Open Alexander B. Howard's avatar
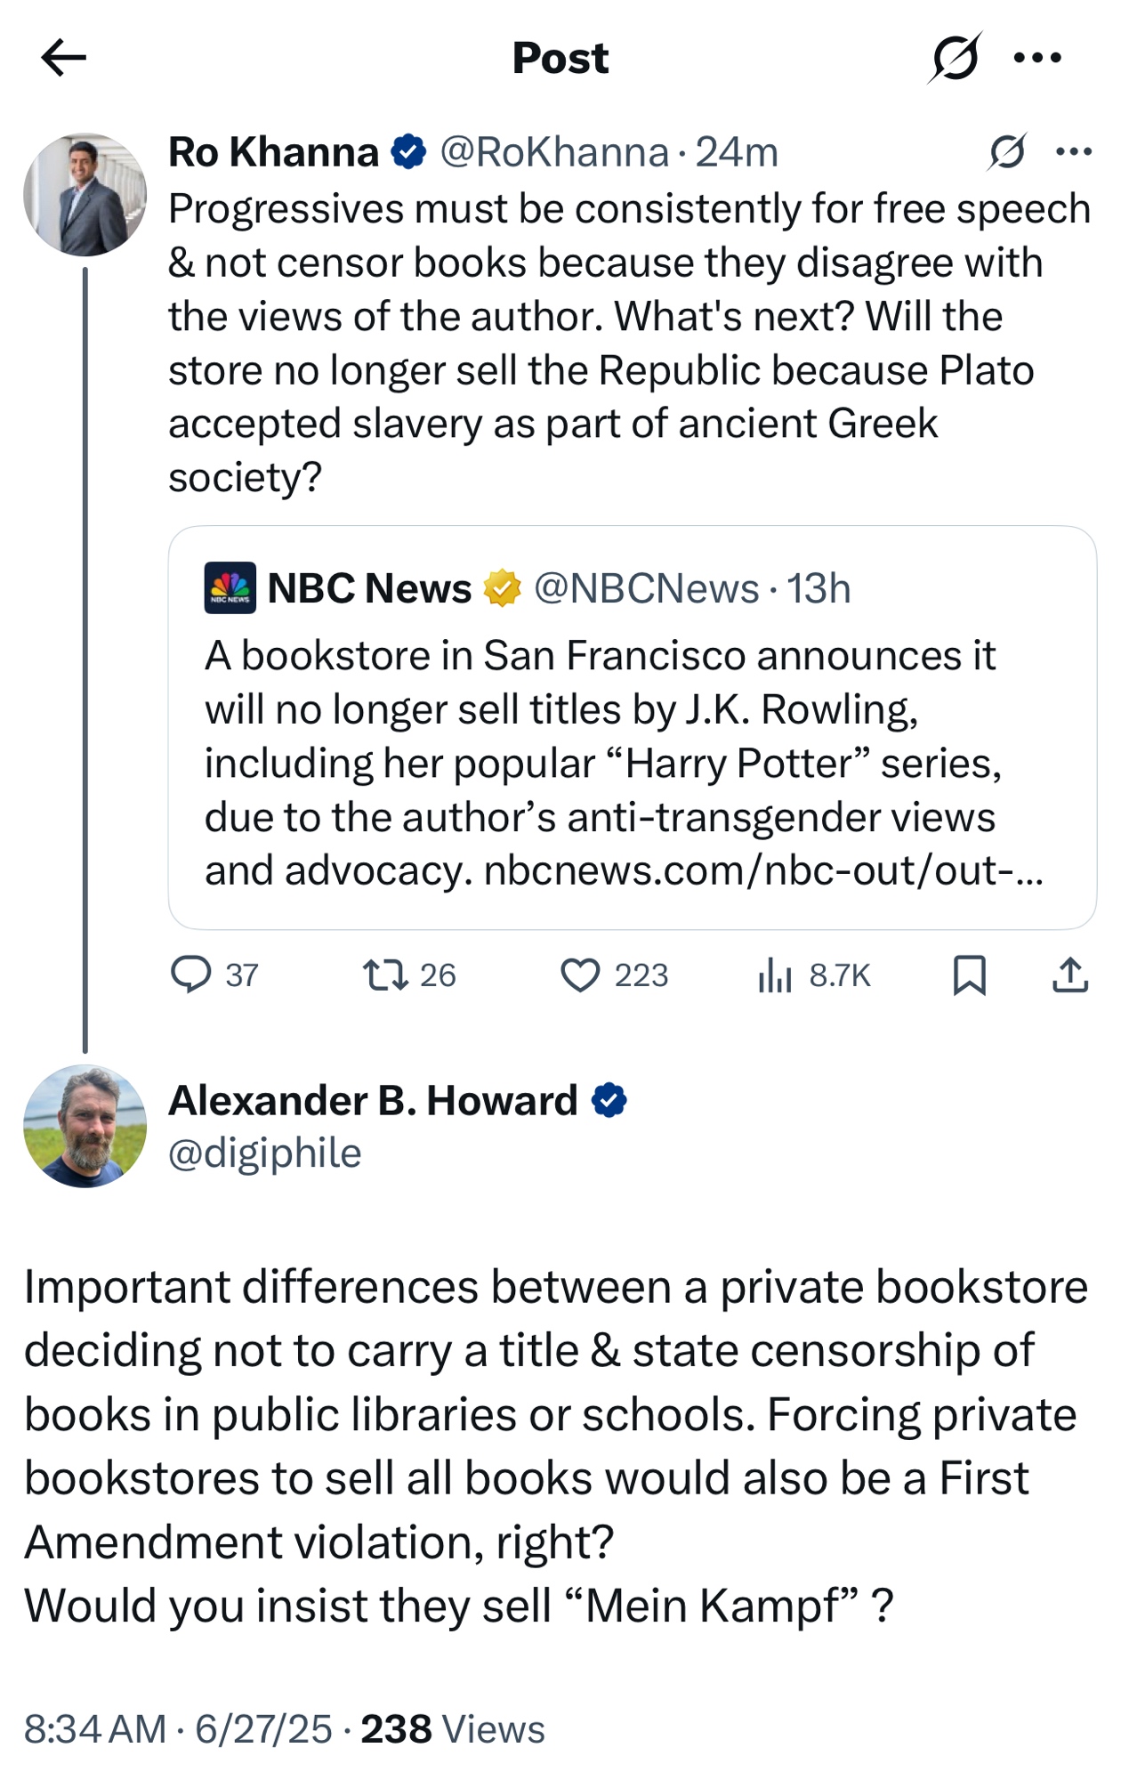This screenshot has height=1780, width=1121. (x=85, y=1126)
